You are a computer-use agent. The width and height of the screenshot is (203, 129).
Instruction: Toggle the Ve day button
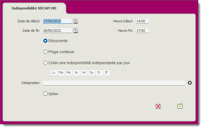[x=84, y=72]
